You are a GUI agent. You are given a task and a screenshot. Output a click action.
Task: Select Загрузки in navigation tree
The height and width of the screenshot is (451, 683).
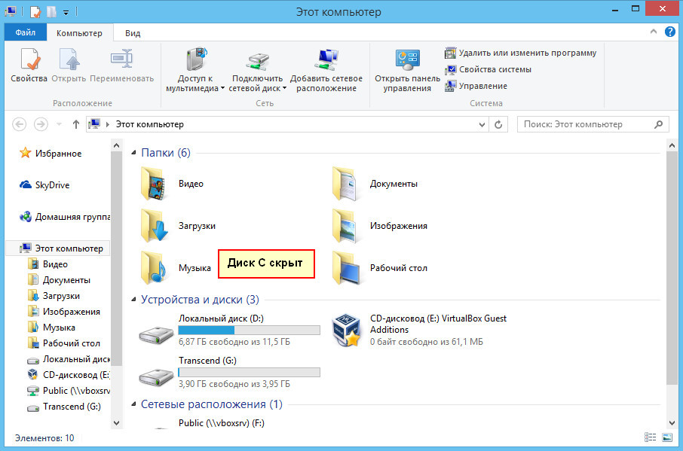click(54, 296)
